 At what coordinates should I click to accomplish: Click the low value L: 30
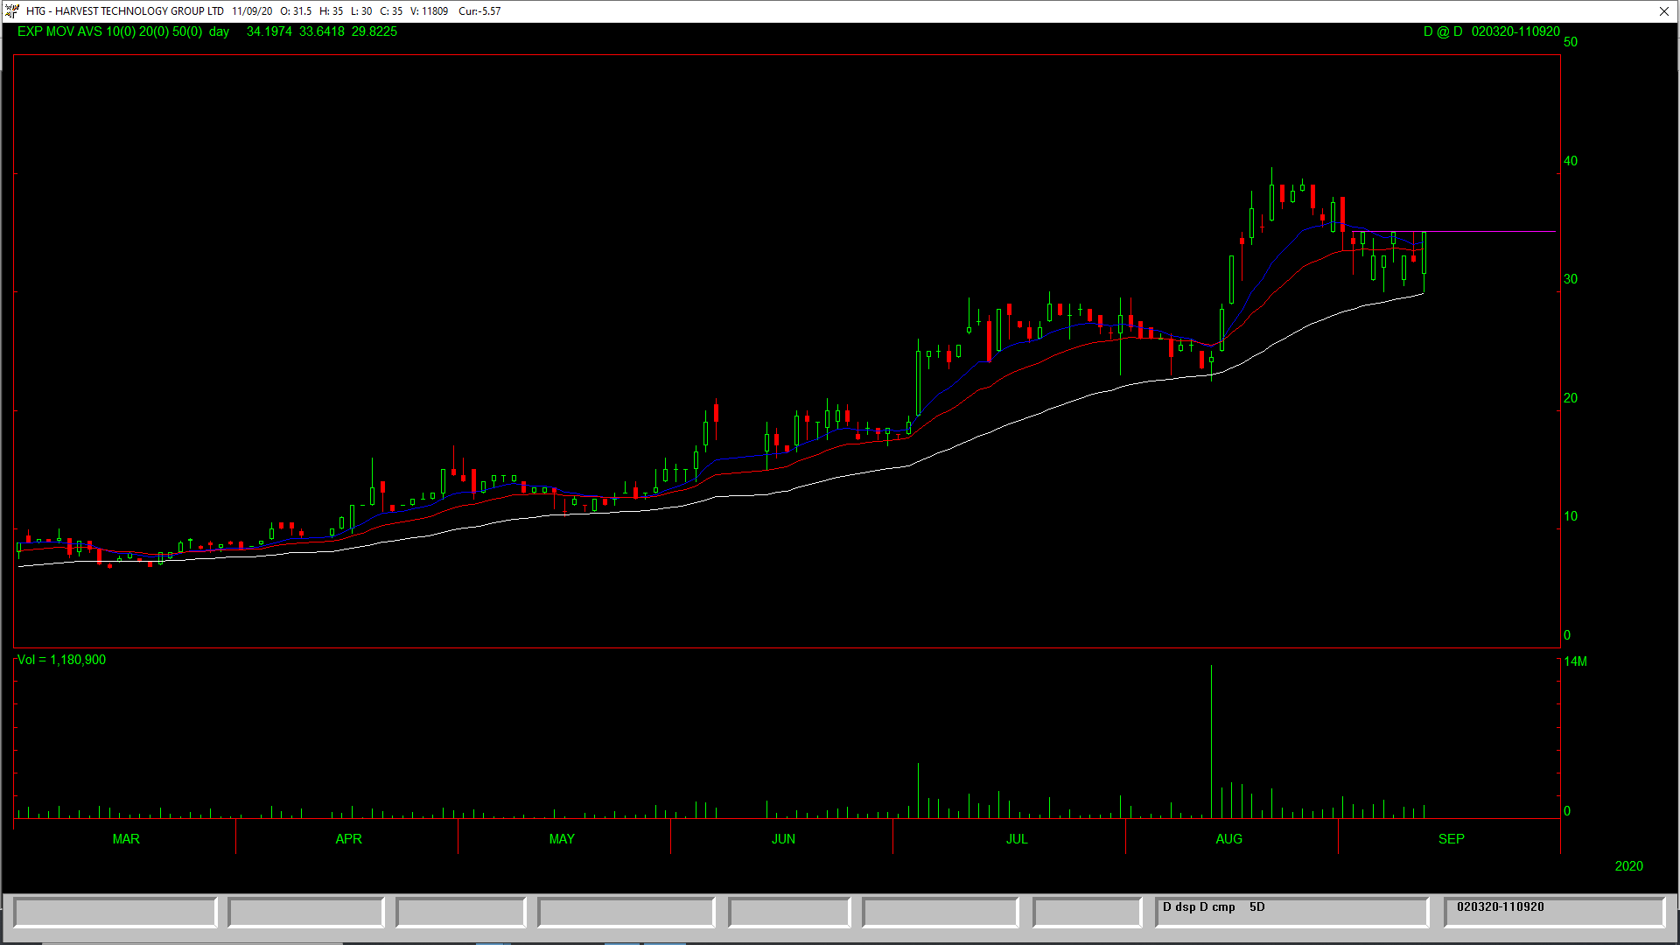(361, 11)
